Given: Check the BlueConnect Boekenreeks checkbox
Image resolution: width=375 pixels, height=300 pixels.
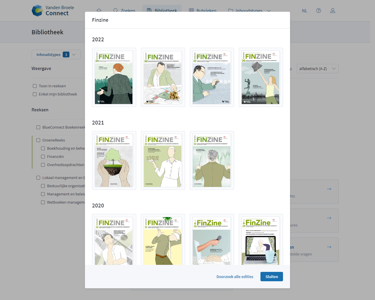Looking at the screenshot, I should tap(38, 127).
